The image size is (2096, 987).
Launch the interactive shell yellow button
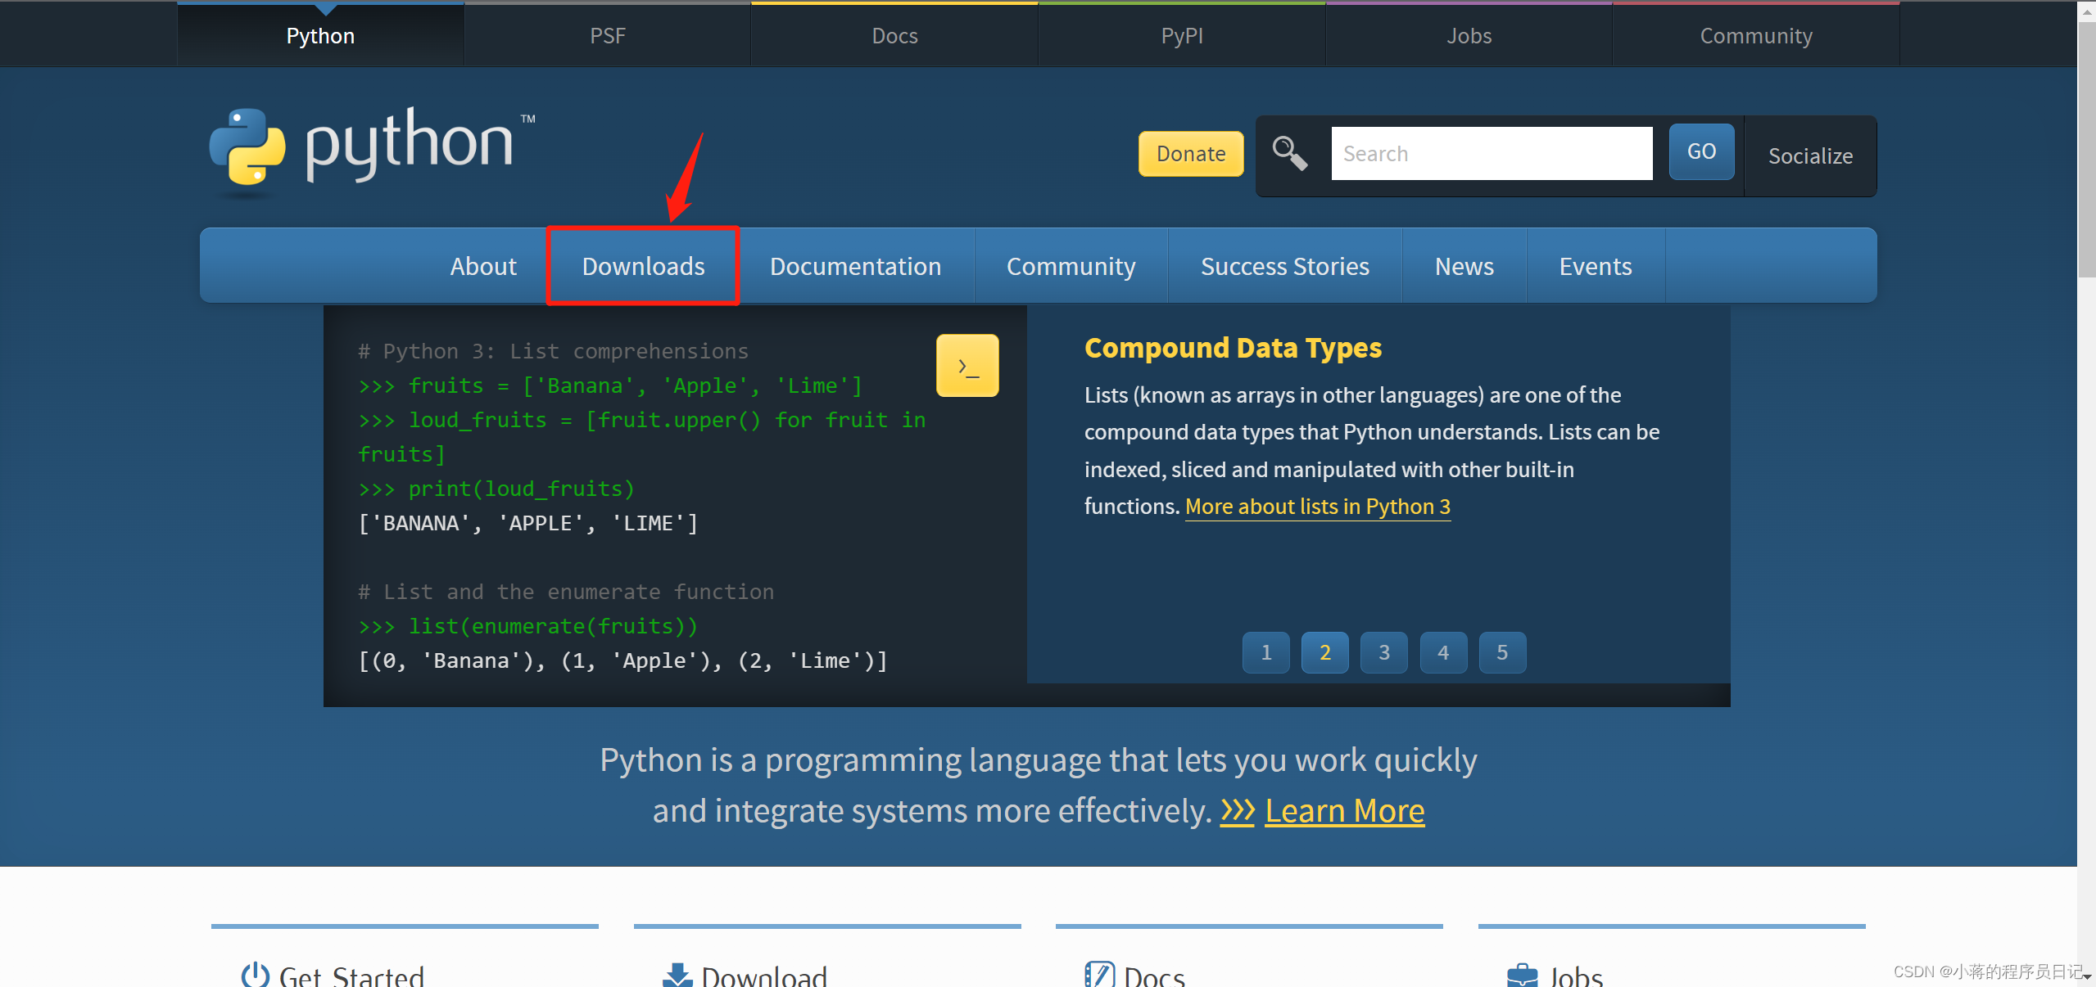click(967, 366)
